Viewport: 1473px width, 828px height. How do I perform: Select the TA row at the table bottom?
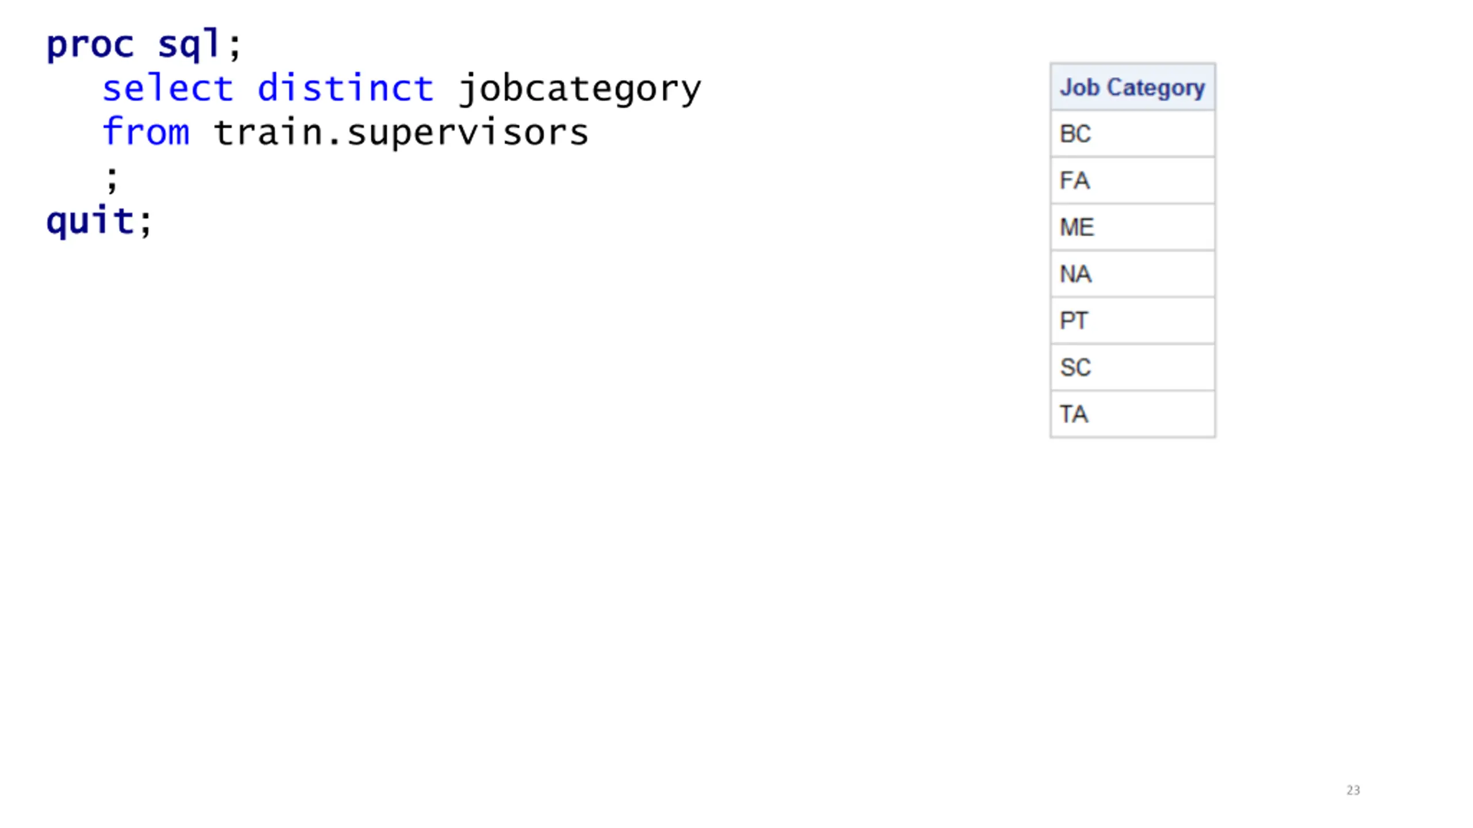pyautogui.click(x=1132, y=414)
